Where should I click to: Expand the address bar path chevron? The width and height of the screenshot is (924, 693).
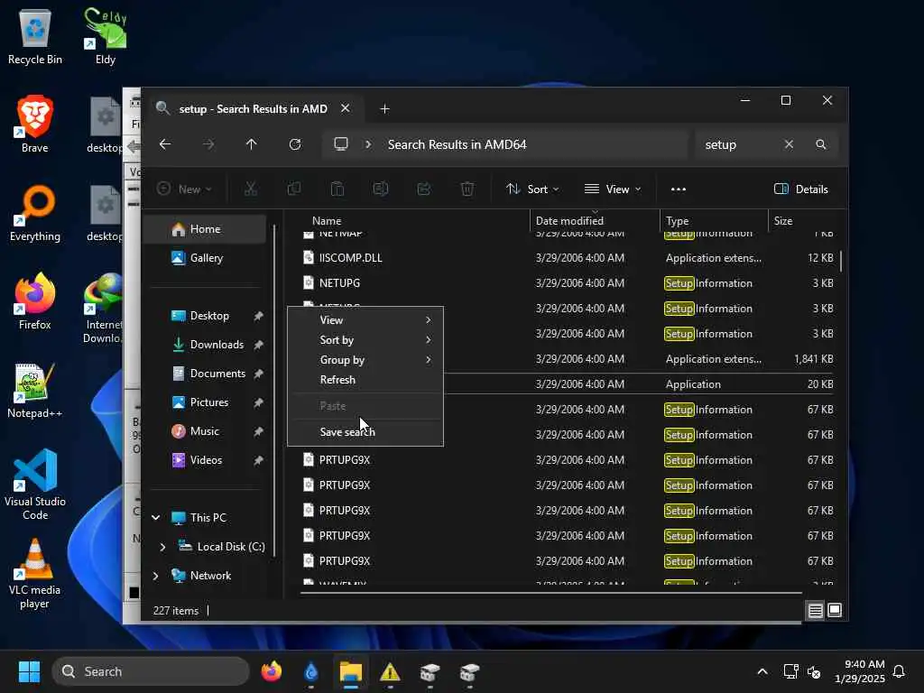click(x=368, y=144)
